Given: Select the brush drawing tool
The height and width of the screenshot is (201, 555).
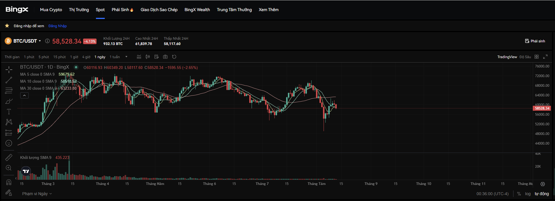Looking at the screenshot, I should pos(9,101).
